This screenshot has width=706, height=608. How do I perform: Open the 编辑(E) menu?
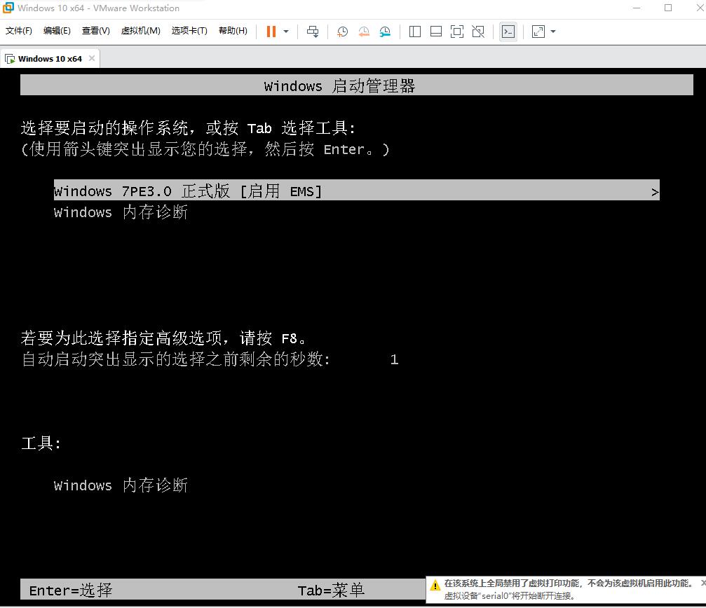point(57,31)
